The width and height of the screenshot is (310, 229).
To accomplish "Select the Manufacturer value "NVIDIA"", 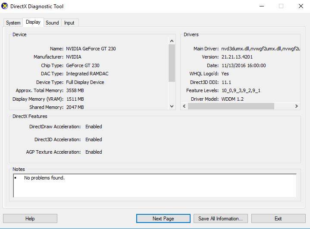I will 74,57.
